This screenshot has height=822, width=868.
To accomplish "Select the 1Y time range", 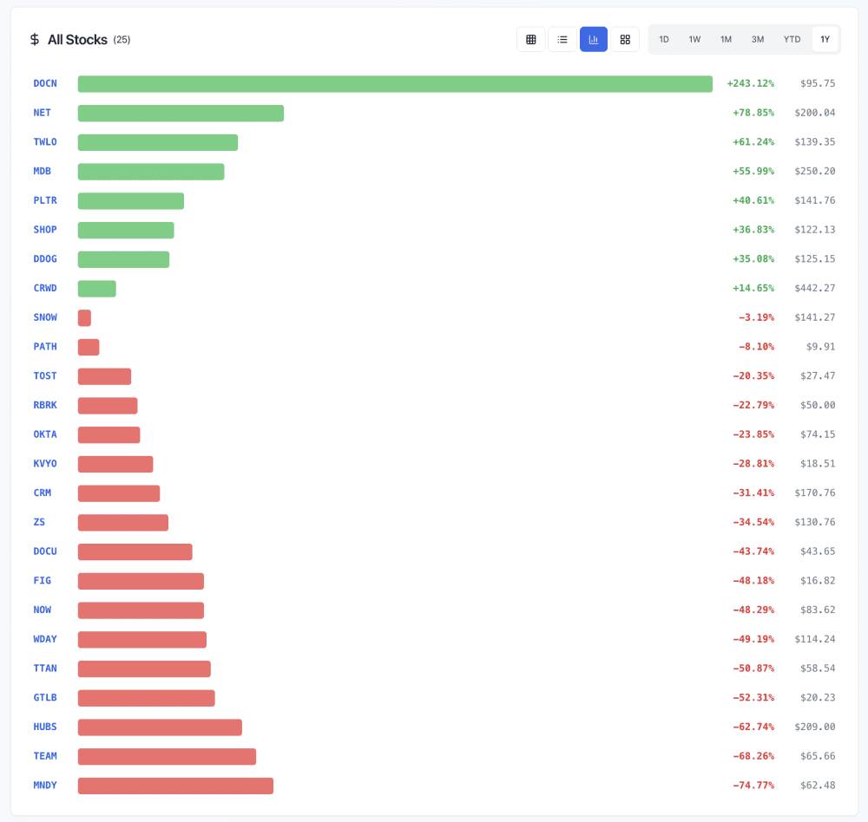I will 825,39.
